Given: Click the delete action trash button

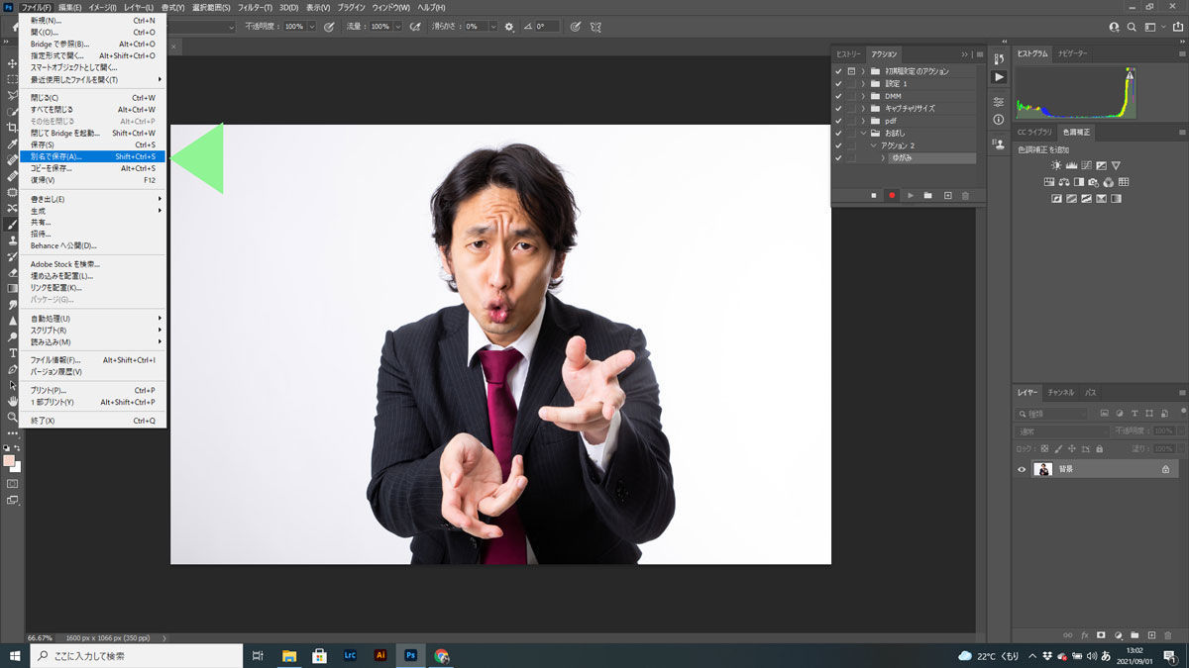Looking at the screenshot, I should click(x=966, y=195).
